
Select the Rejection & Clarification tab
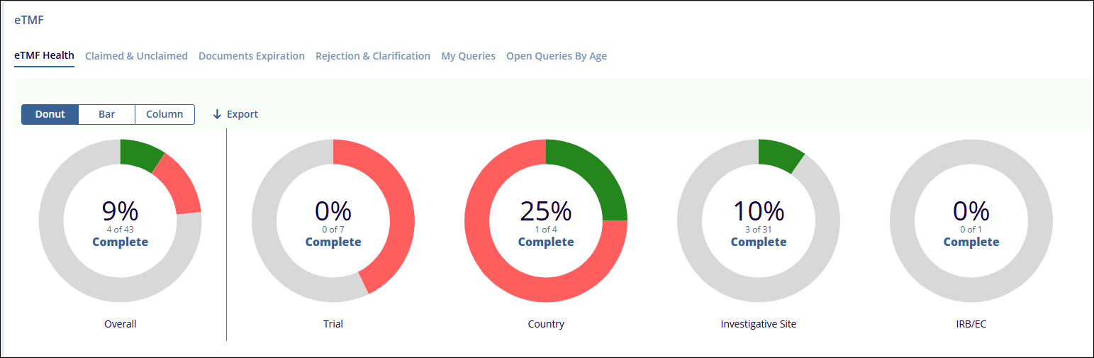[373, 56]
